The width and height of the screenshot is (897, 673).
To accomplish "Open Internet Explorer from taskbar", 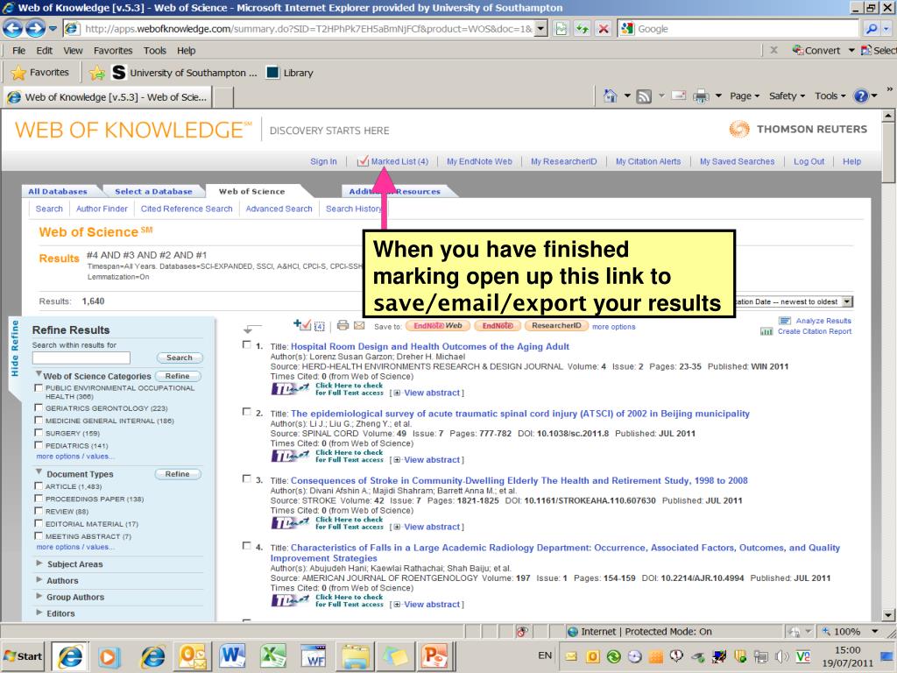I will tap(70, 656).
